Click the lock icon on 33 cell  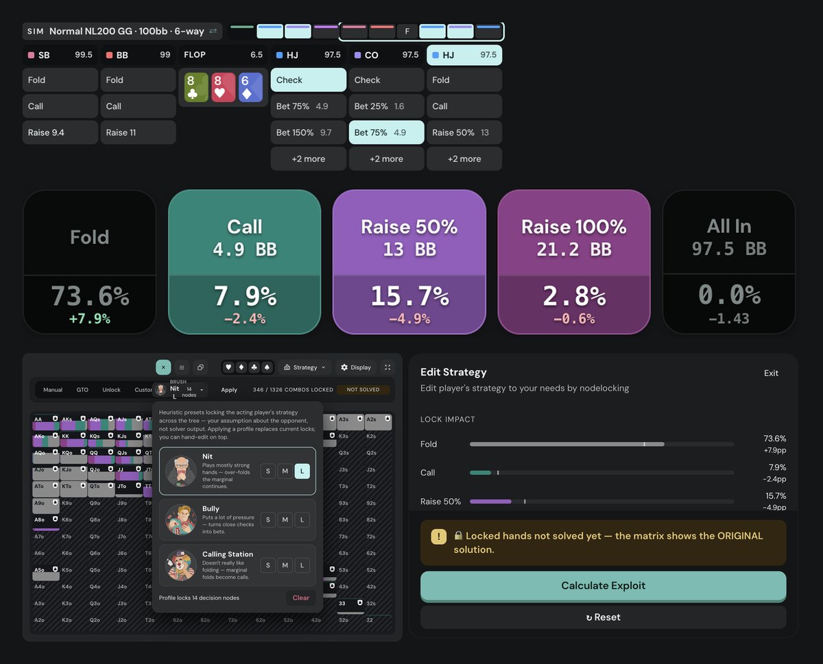pos(361,603)
